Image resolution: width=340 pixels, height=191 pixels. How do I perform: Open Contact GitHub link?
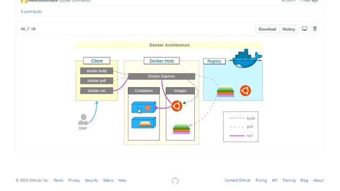pos(237,180)
